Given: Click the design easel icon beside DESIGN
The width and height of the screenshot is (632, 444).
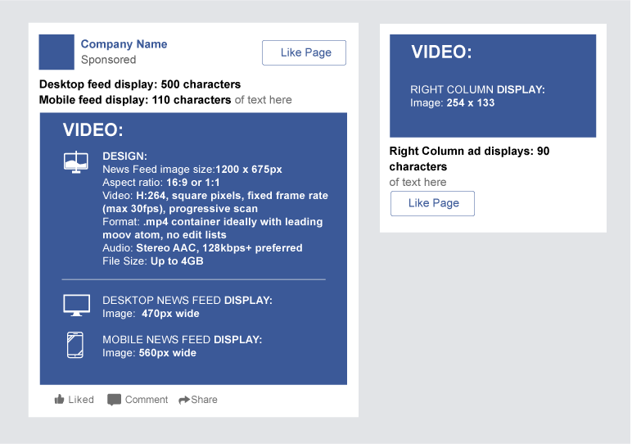Looking at the screenshot, I should [x=76, y=161].
